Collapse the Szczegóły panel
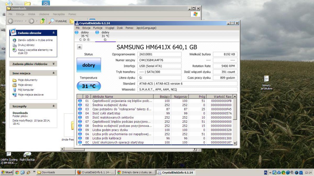The width and height of the screenshot is (314, 176). pyautogui.click(x=54, y=106)
